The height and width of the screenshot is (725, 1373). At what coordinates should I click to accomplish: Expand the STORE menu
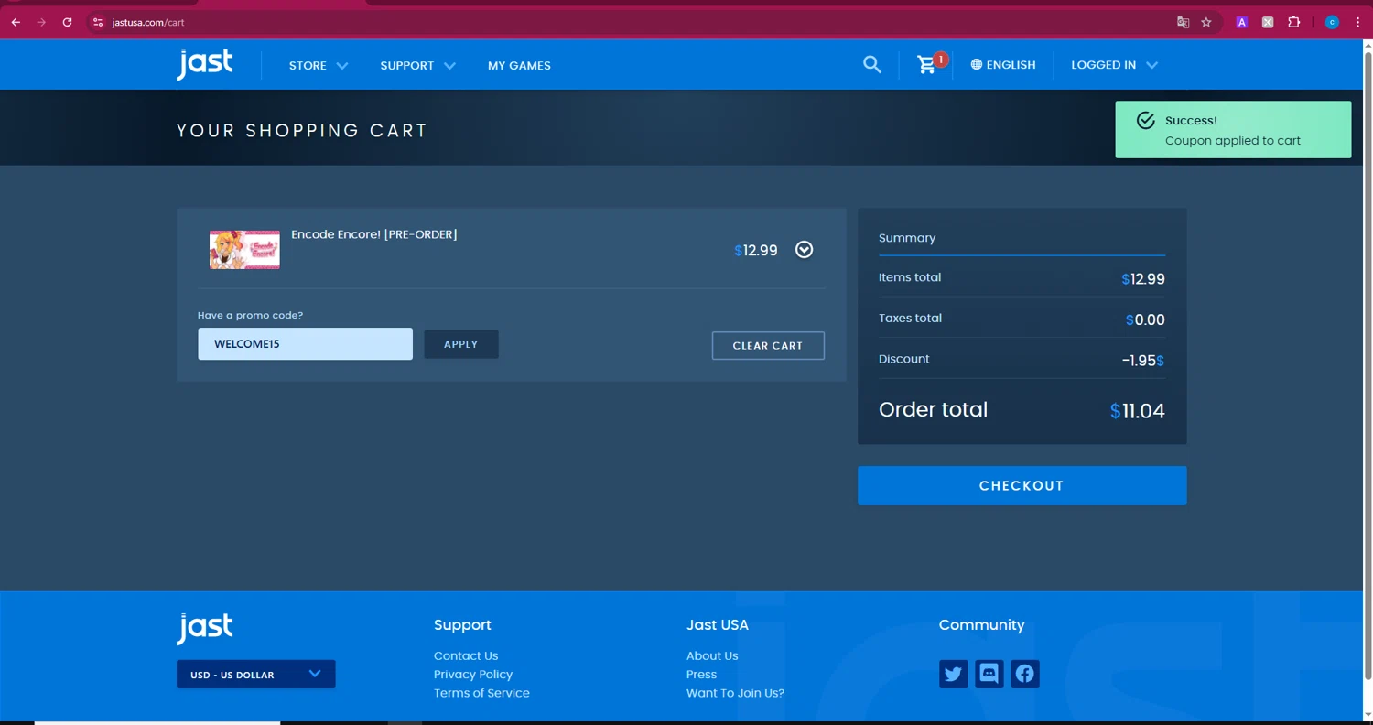point(319,66)
